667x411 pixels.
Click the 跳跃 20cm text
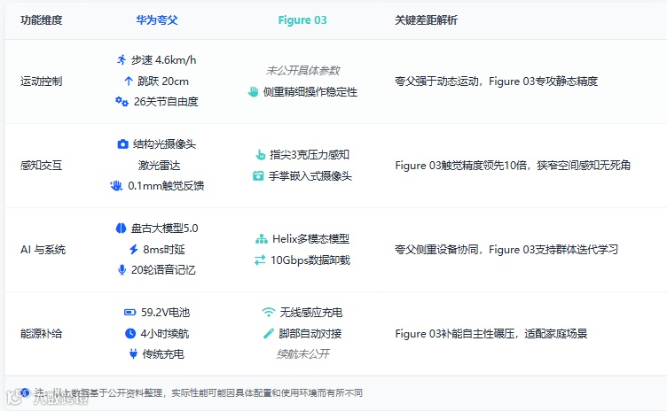click(x=163, y=81)
